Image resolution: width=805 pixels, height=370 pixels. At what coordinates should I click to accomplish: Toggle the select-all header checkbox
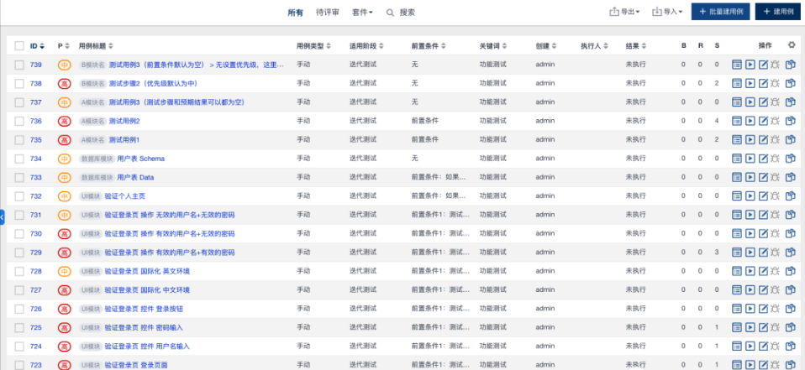point(19,45)
